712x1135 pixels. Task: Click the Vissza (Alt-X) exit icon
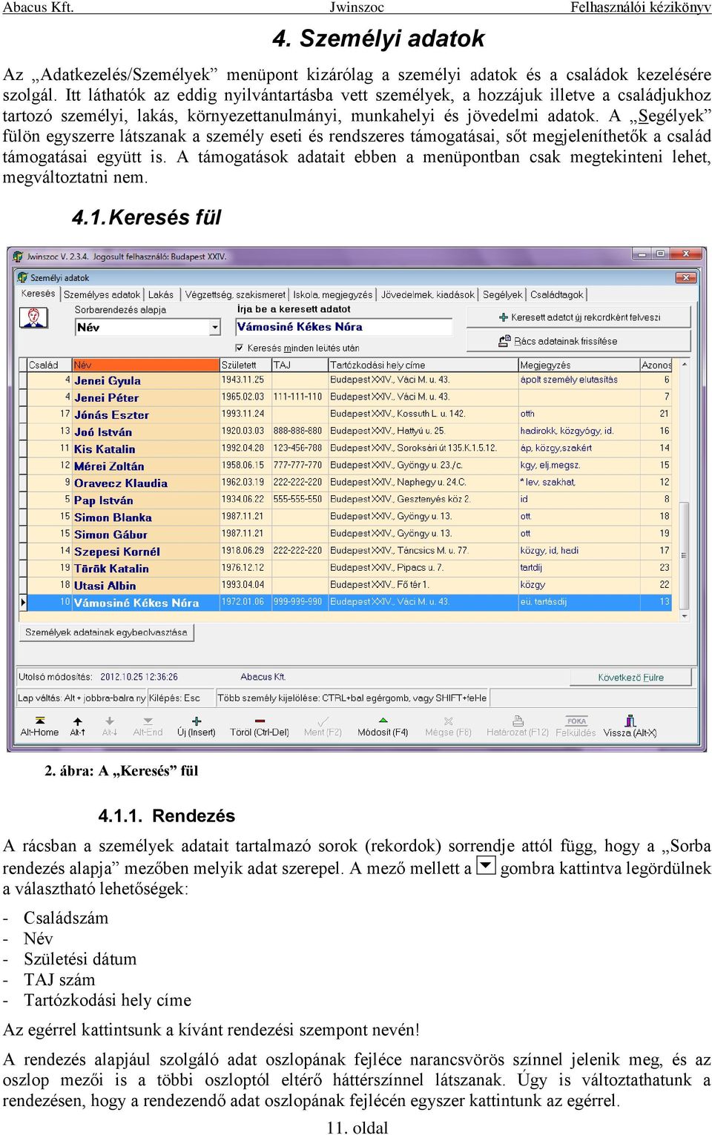click(630, 721)
